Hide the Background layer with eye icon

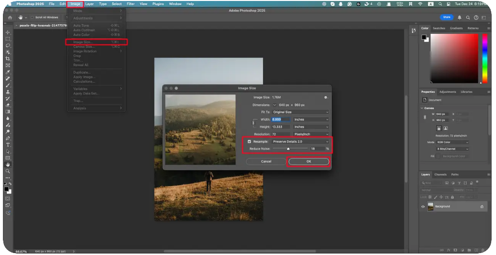click(x=423, y=207)
